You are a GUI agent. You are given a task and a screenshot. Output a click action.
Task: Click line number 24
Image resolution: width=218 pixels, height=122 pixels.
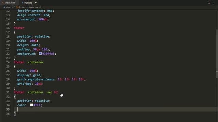click(x=8, y=62)
